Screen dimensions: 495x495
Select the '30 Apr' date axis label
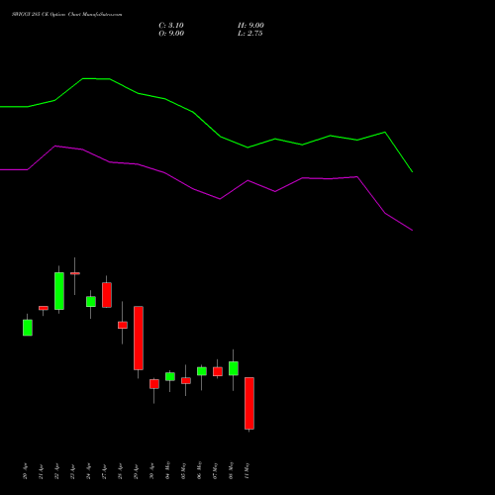pyautogui.click(x=152, y=471)
